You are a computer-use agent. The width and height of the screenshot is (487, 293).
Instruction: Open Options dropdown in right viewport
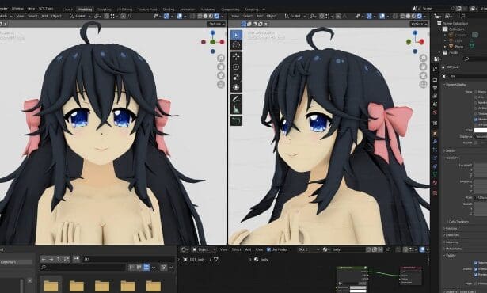point(418,24)
